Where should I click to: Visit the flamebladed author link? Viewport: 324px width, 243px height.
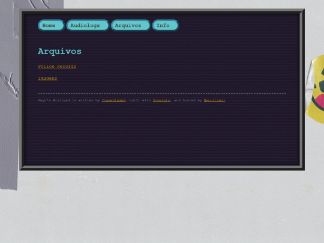[113, 100]
